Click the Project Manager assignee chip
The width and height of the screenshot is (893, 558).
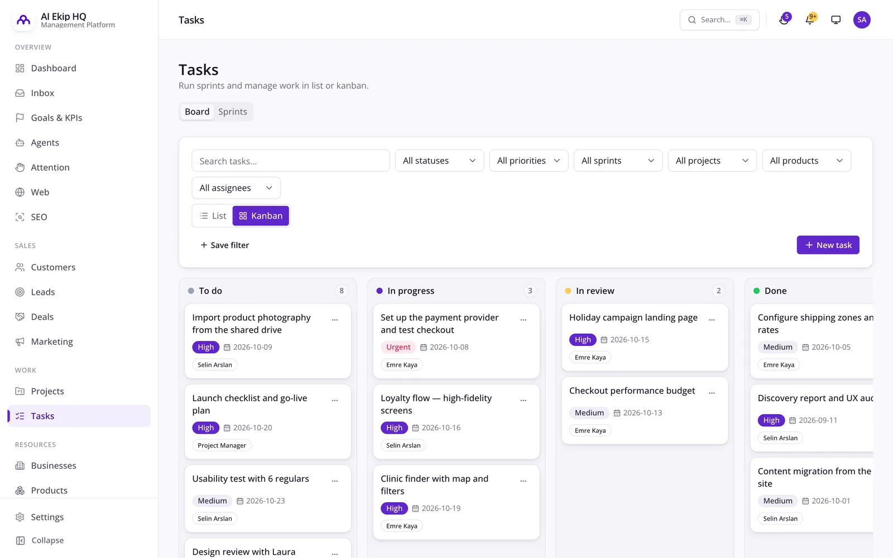[222, 445]
